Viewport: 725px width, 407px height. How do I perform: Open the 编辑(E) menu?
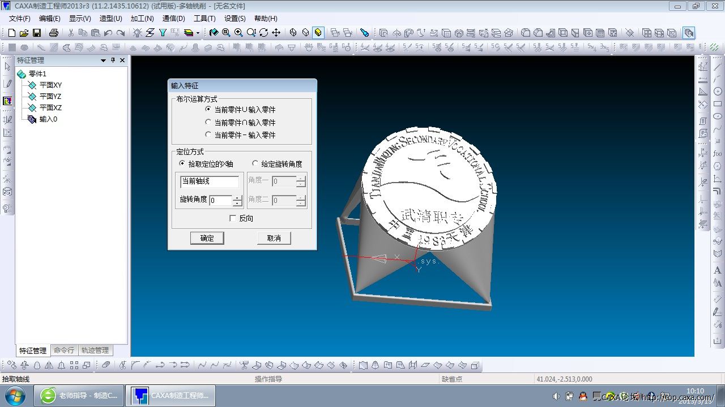point(50,19)
